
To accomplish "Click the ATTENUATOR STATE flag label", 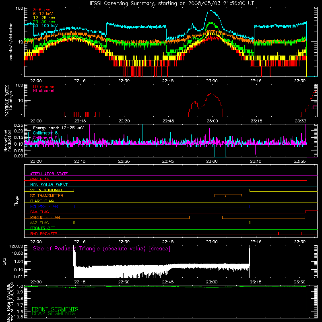I will pos(49,174).
